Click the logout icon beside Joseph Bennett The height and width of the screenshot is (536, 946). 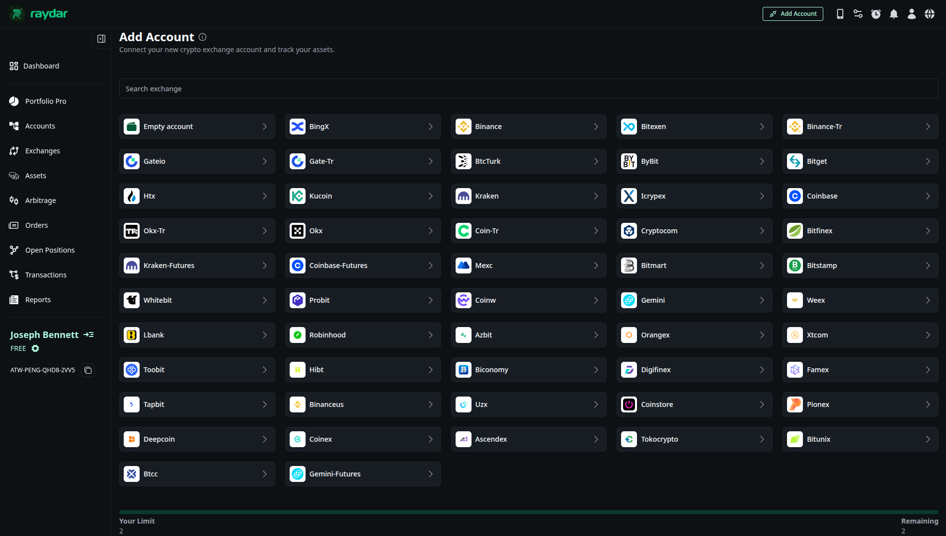coord(88,335)
